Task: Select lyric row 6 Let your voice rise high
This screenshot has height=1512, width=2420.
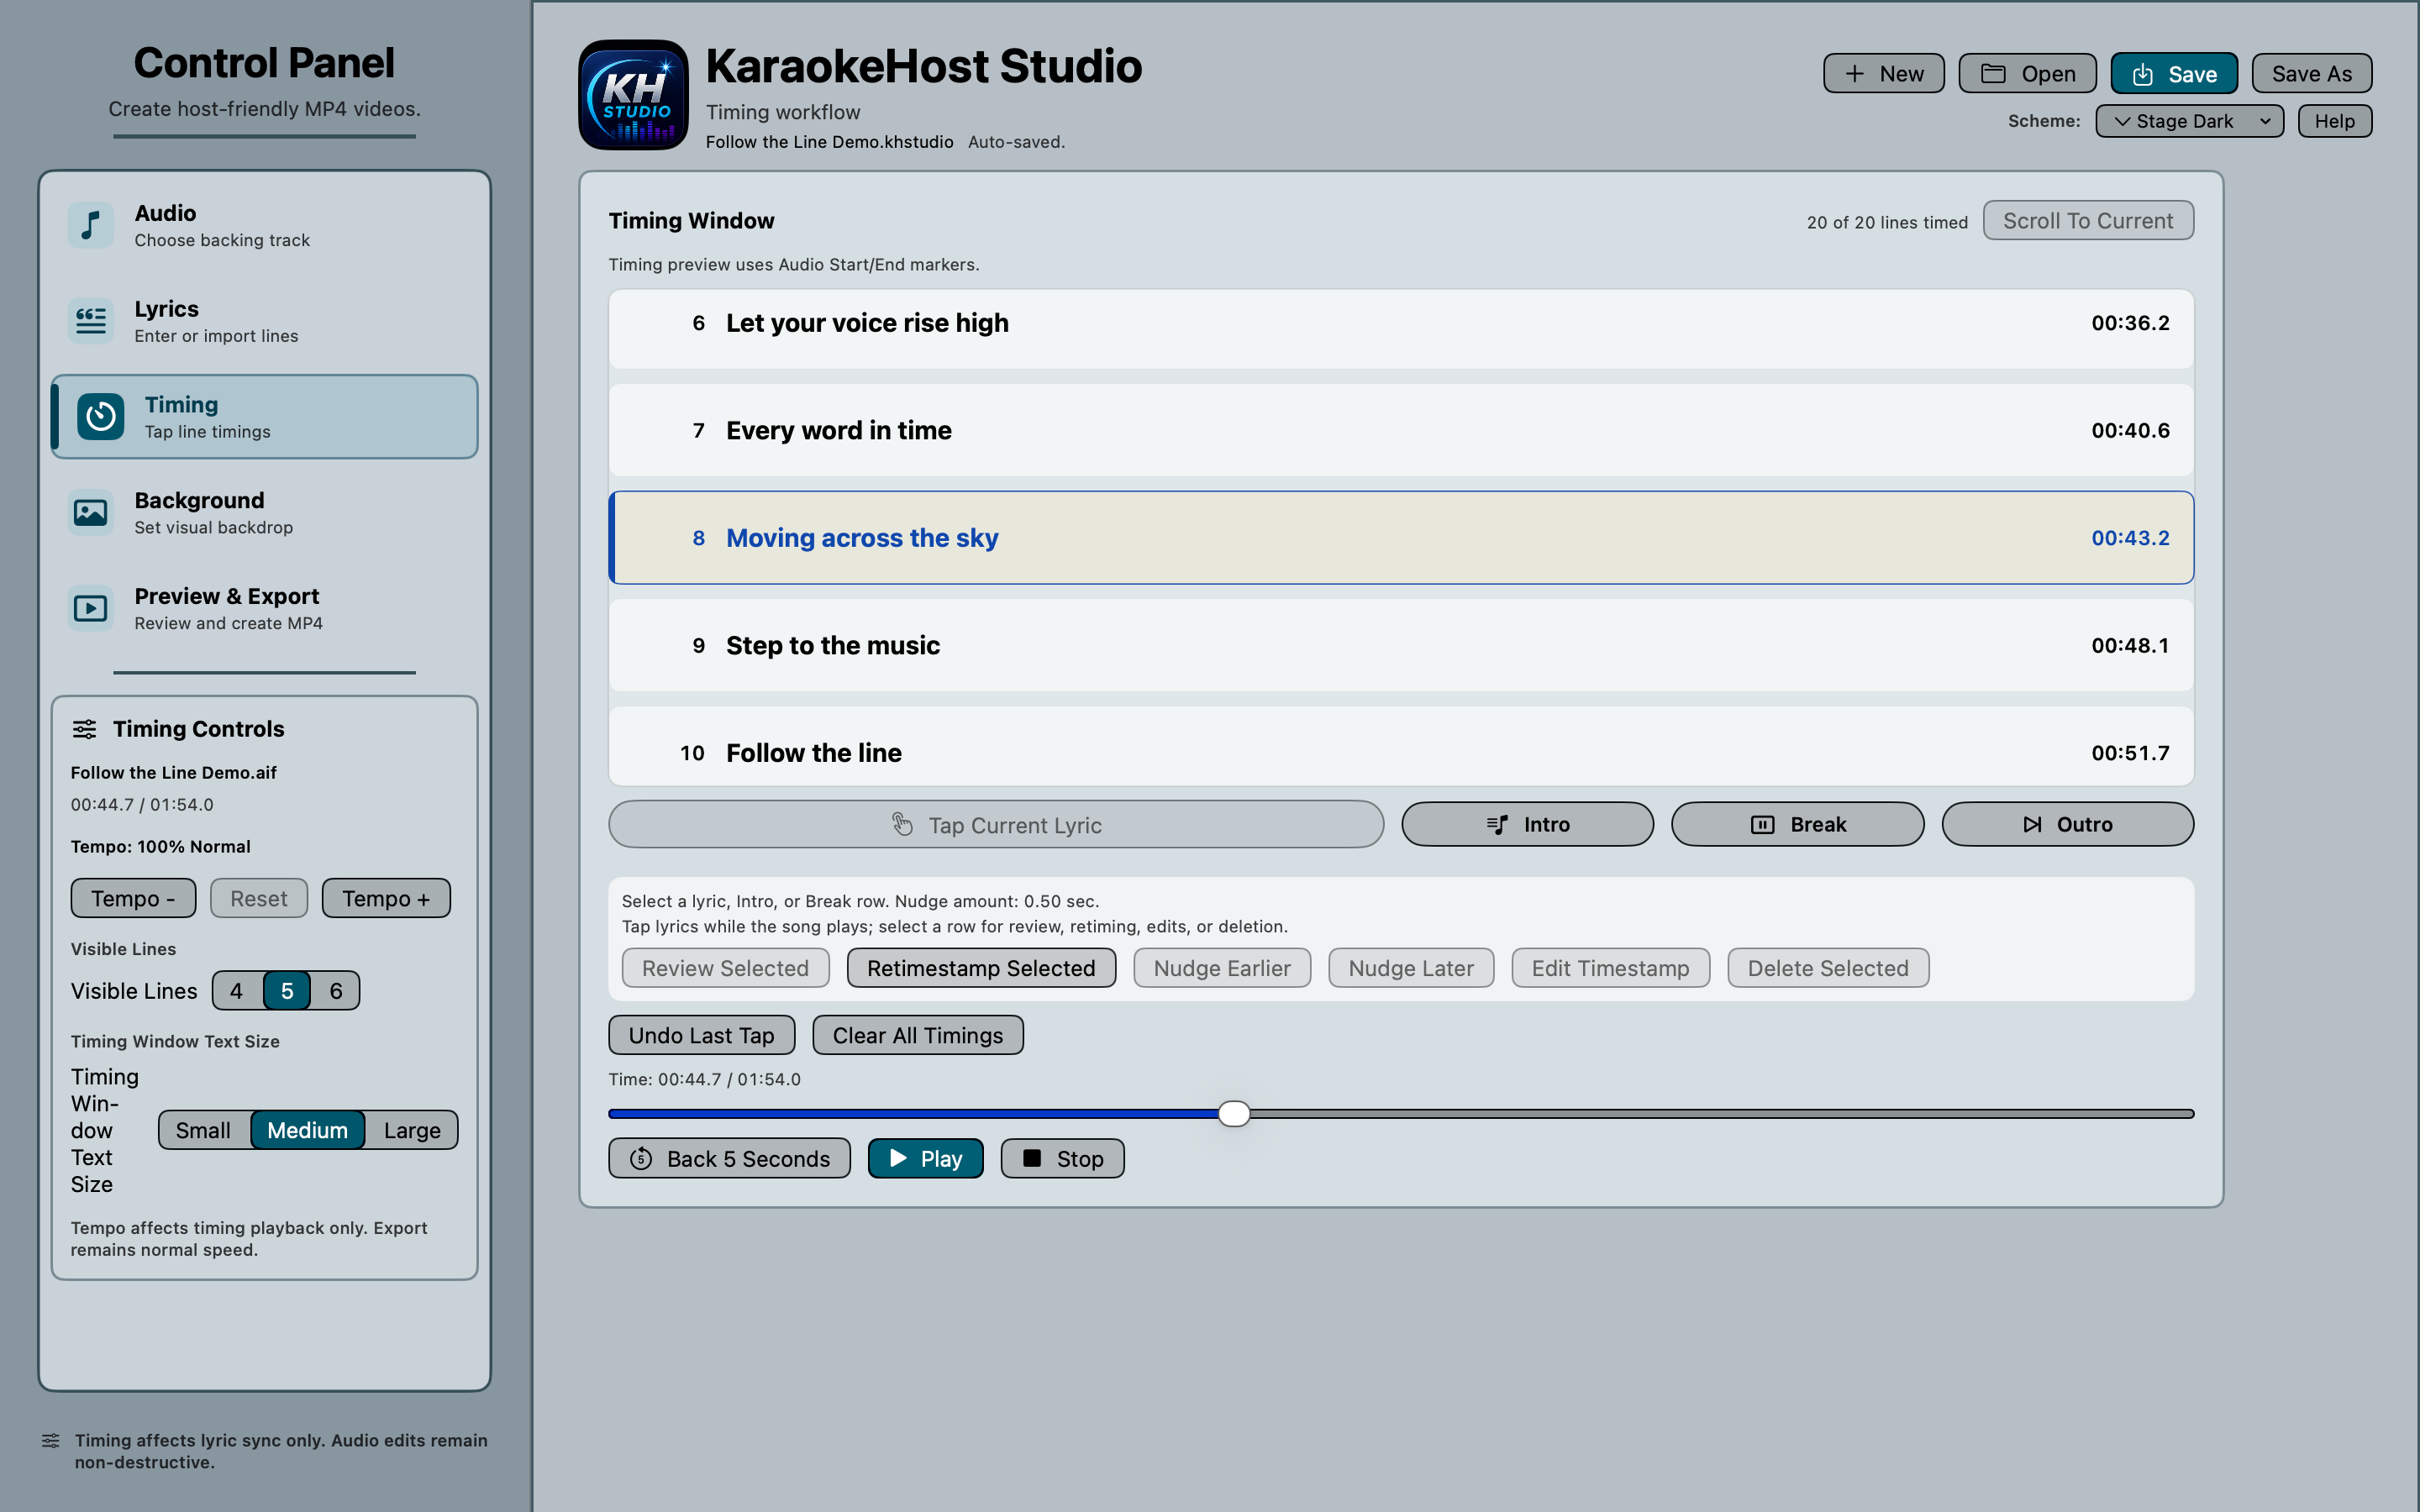Action: (1401, 328)
